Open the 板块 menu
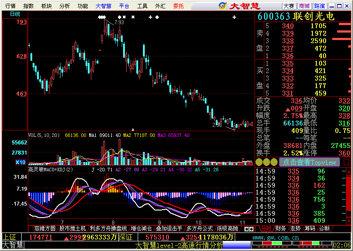The image size is (353, 251). pyautogui.click(x=47, y=6)
